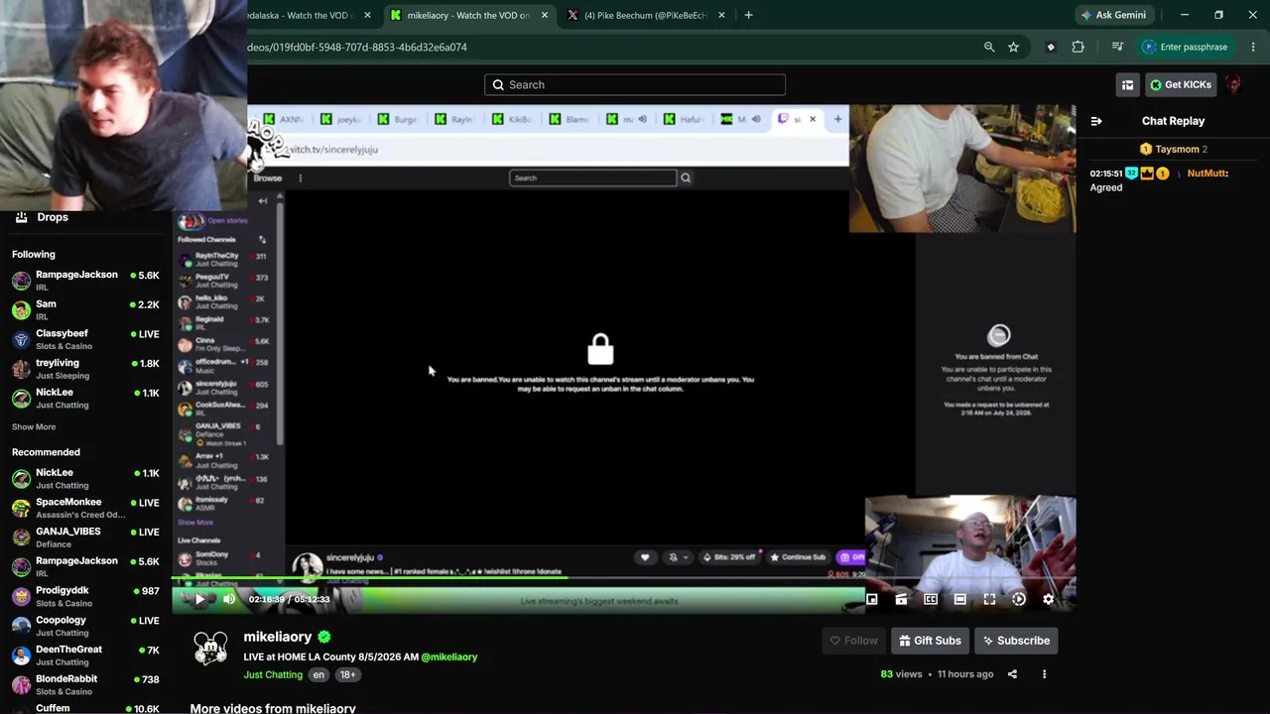Open the mikeliaory channel name link
Viewport: 1270px width, 714px height.
coord(278,637)
